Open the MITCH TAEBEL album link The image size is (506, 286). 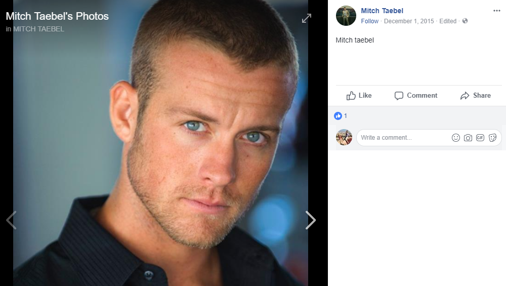pyautogui.click(x=38, y=29)
